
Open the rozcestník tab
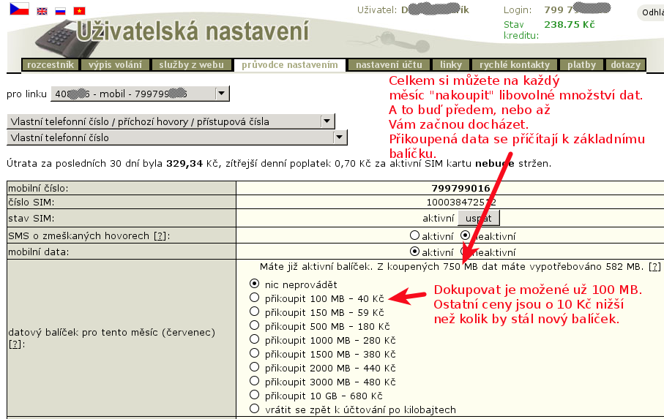tap(51, 65)
